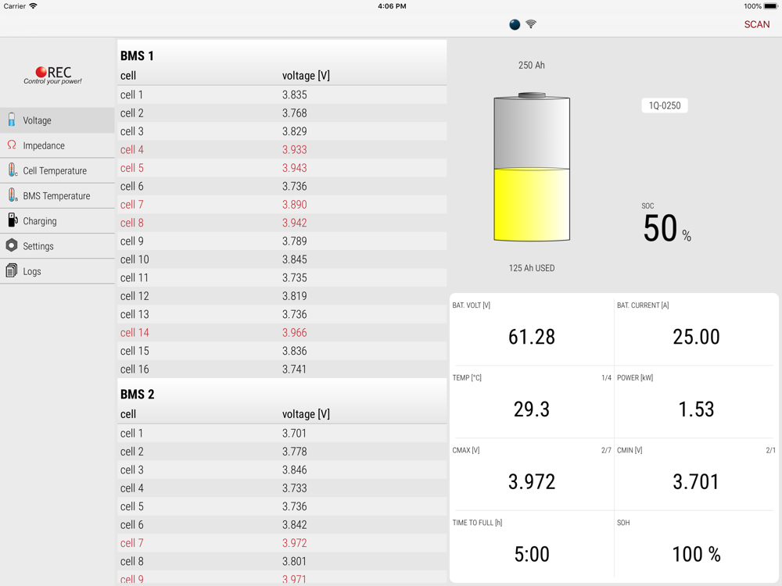Tap the Carrier Wi-Fi status icon
782x586 pixels.
34,6
